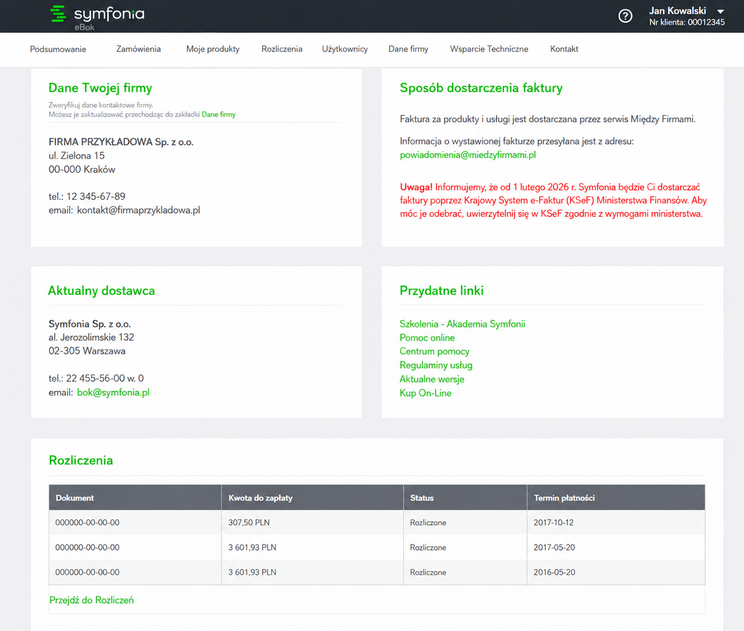Click the ul. Zielona 15 address line
The width and height of the screenshot is (744, 631).
click(x=76, y=156)
